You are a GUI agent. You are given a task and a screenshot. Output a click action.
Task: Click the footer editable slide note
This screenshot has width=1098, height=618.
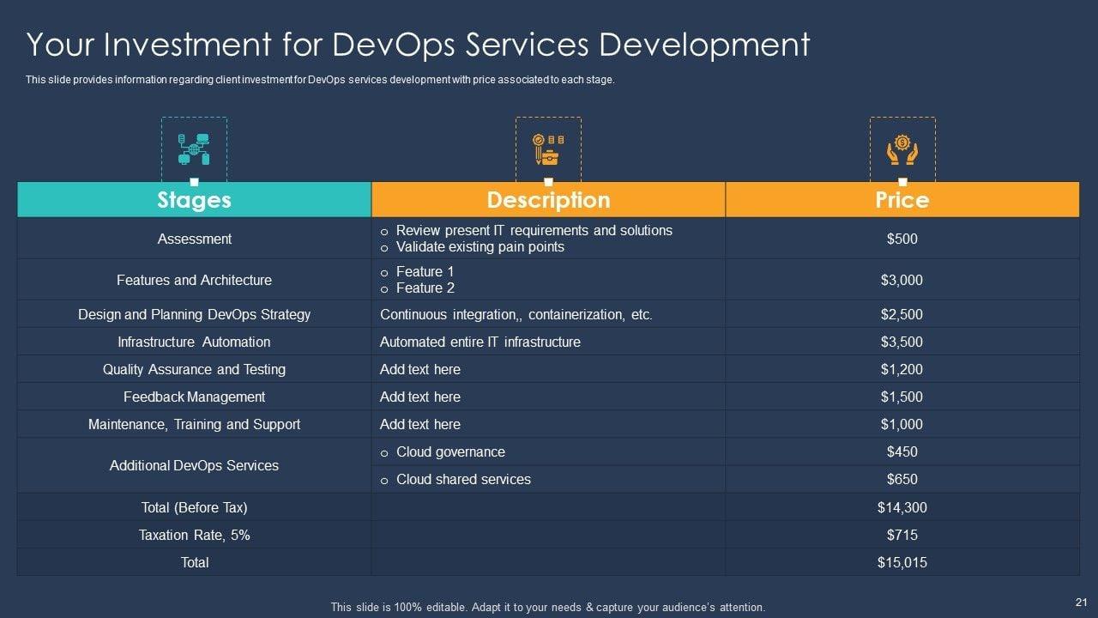[x=547, y=607]
